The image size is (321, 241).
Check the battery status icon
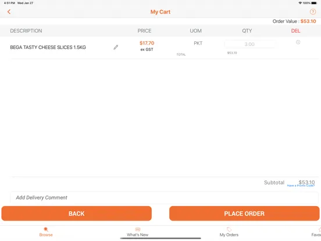pyautogui.click(x=314, y=3)
